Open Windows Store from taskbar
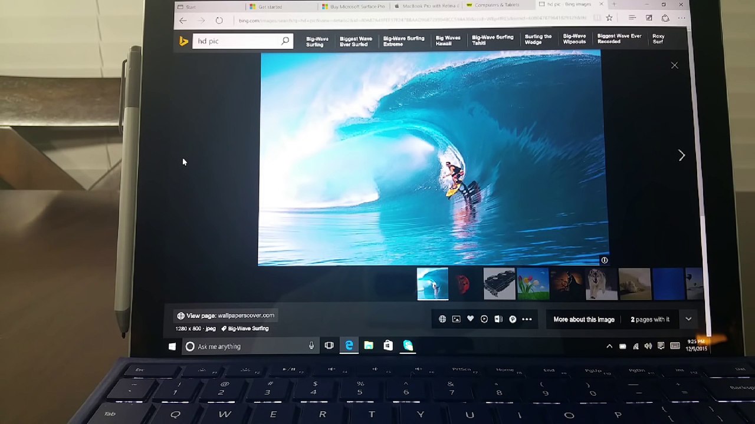The image size is (755, 424). pyautogui.click(x=388, y=346)
